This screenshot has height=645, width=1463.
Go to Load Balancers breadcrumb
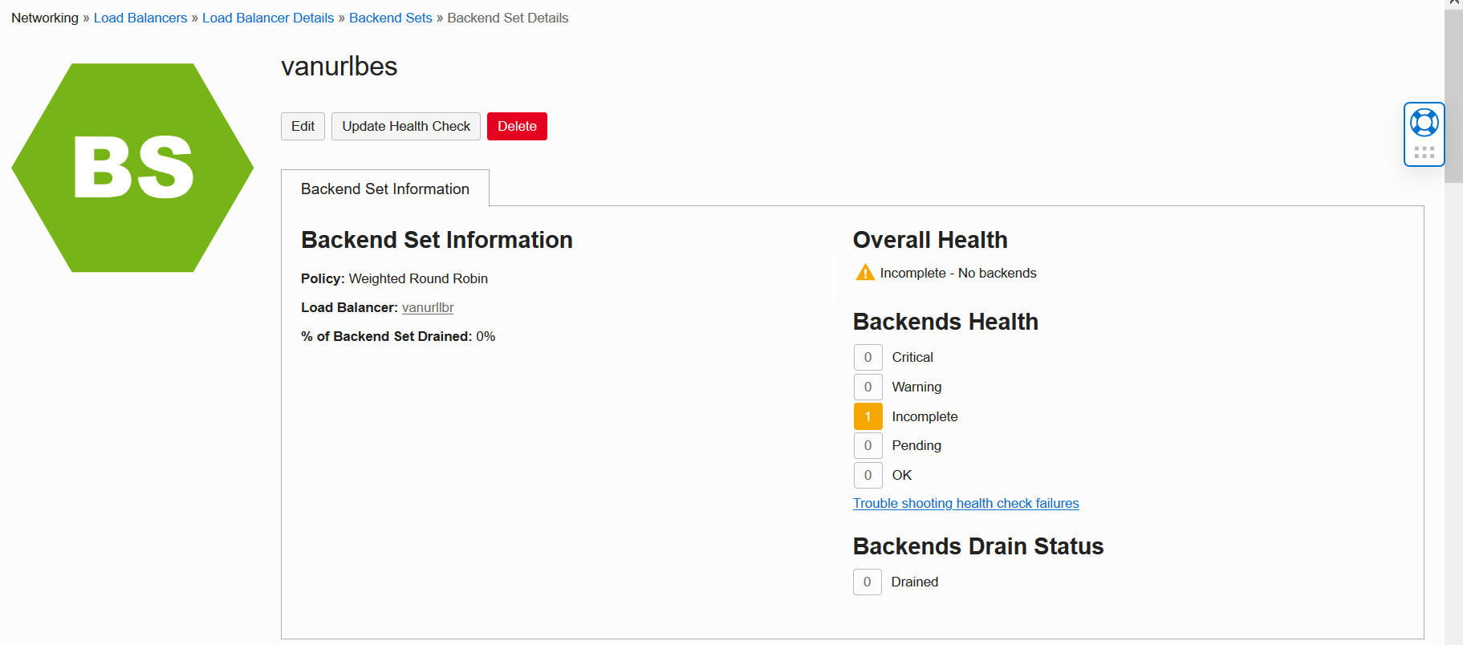[140, 18]
